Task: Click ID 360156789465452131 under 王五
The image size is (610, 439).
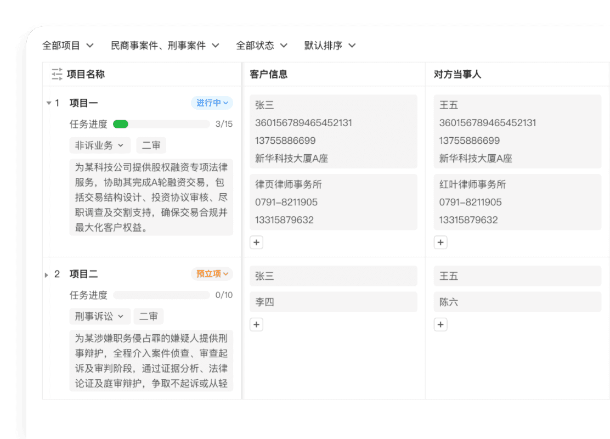Action: [x=488, y=123]
